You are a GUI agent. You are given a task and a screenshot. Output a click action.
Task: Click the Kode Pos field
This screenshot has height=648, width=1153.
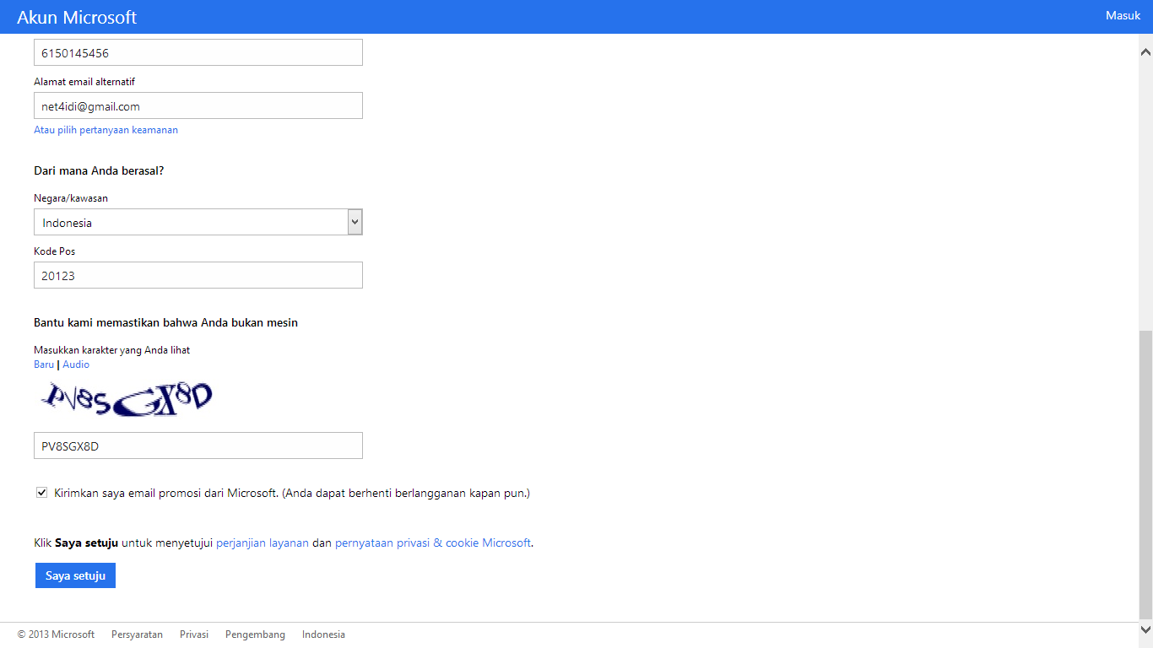[x=198, y=276]
